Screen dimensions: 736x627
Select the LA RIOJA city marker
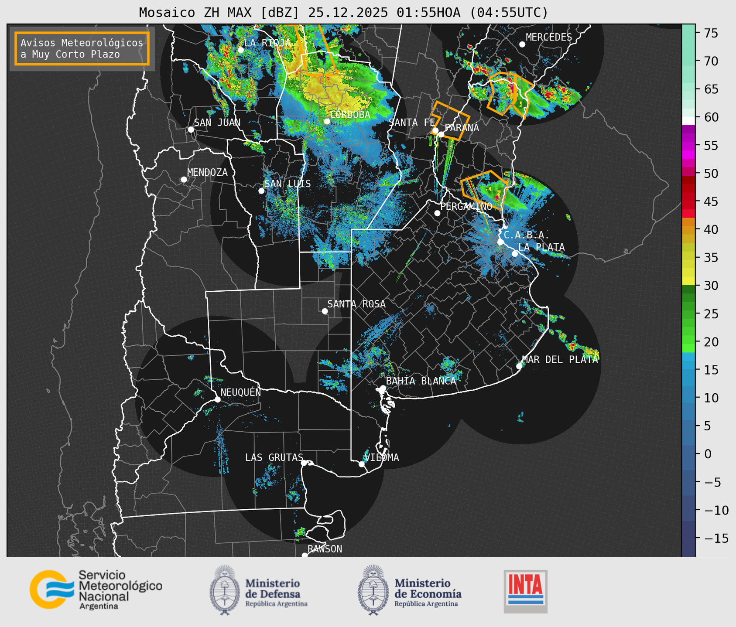(x=240, y=50)
